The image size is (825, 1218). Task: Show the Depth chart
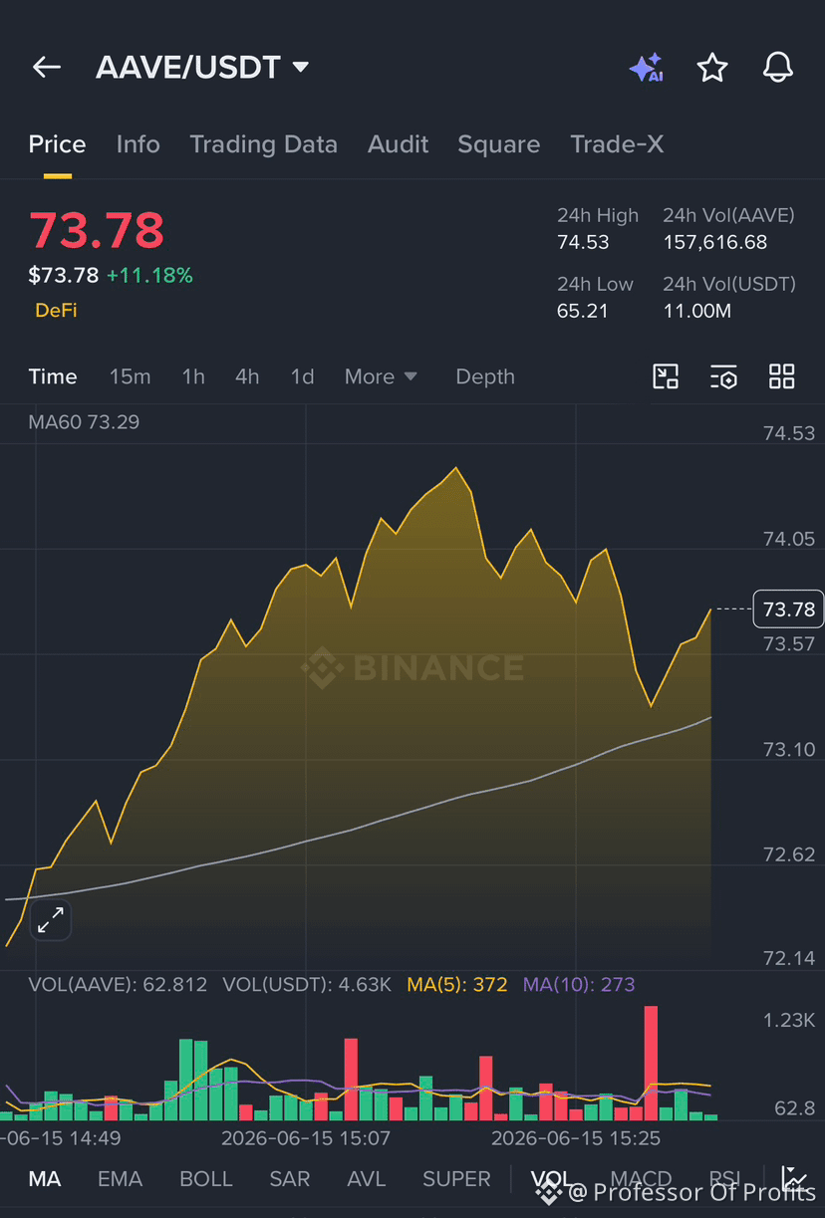485,376
